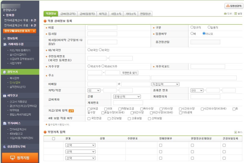Open the 010 mobile prefix dropdown

coord(197,90)
